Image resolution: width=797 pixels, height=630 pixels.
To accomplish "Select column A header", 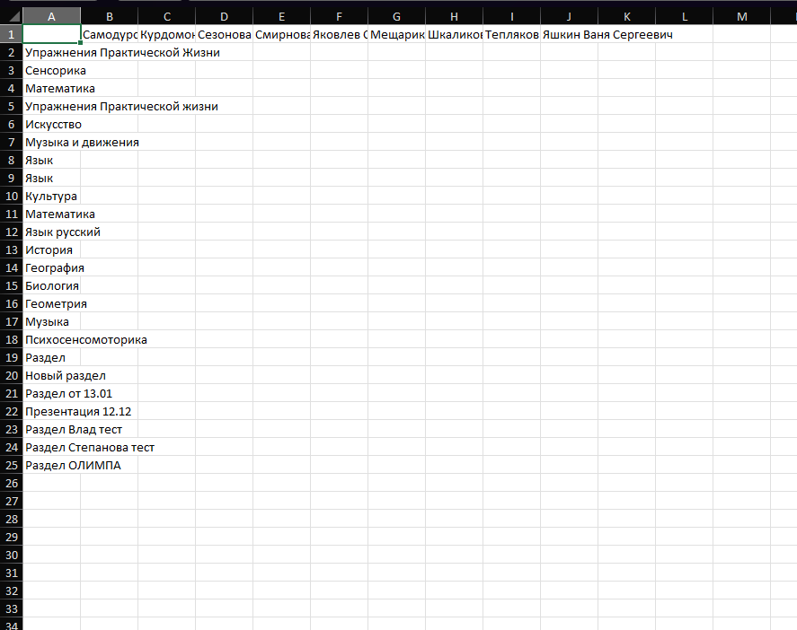I will click(x=51, y=16).
